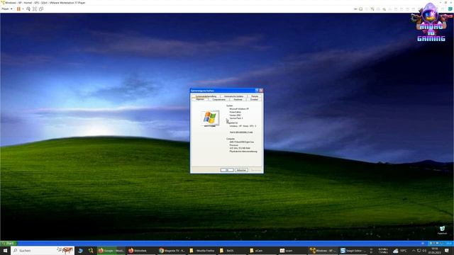Click the Send Ctrl+Alt+Del icon
The height and width of the screenshot is (255, 454).
(x=28, y=9)
